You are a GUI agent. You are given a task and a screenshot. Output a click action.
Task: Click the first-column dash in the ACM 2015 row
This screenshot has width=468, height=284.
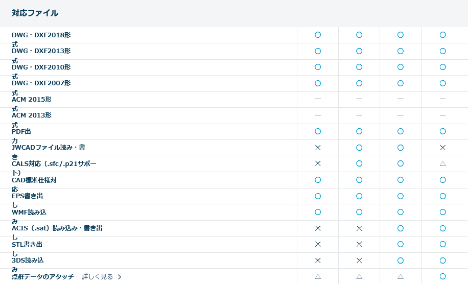318,99
